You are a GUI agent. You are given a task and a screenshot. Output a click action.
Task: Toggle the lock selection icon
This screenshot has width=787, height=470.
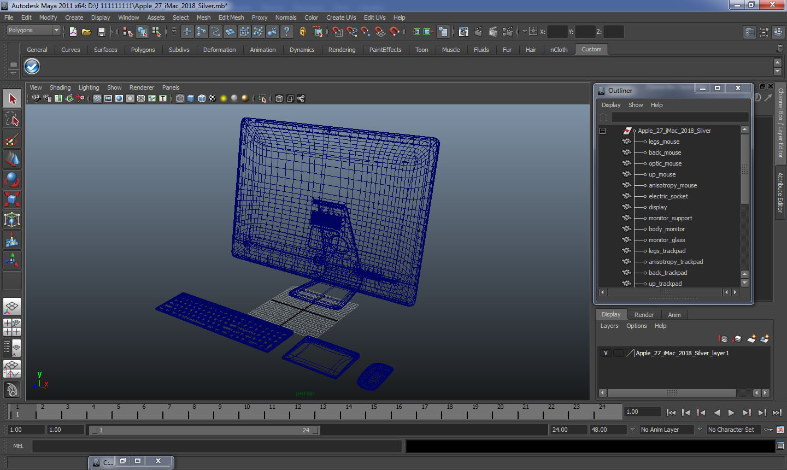[x=302, y=32]
